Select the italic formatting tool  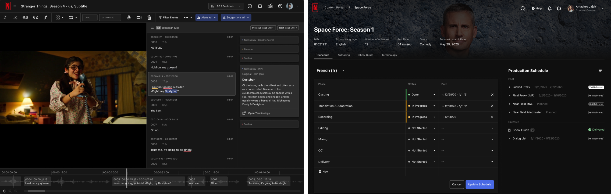coord(5,17)
